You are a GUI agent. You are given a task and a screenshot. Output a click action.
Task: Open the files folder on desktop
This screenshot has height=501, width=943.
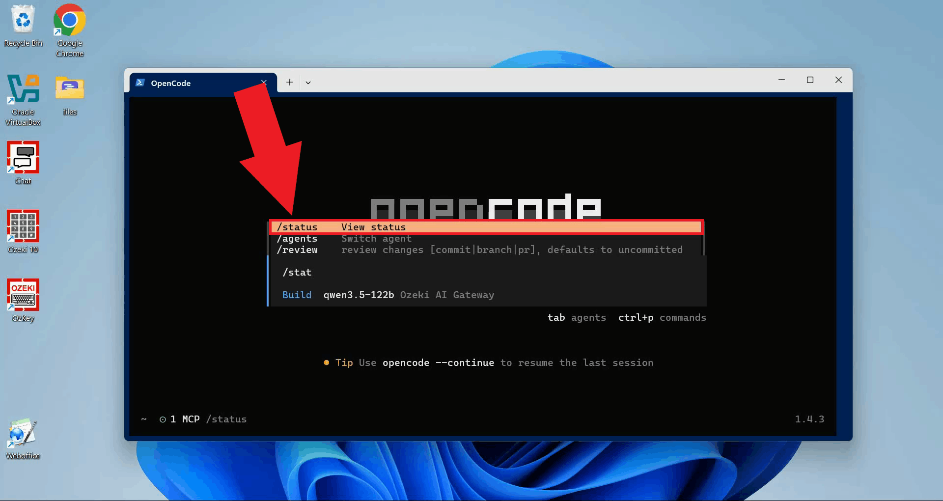pos(69,95)
